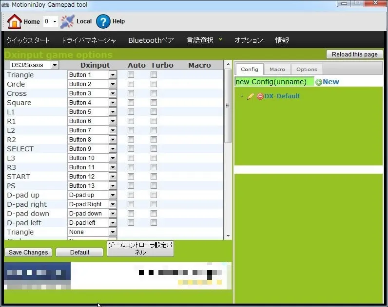Open the R2 Button 8 mapping dropdown
This screenshot has width=388, height=307.
coord(92,140)
